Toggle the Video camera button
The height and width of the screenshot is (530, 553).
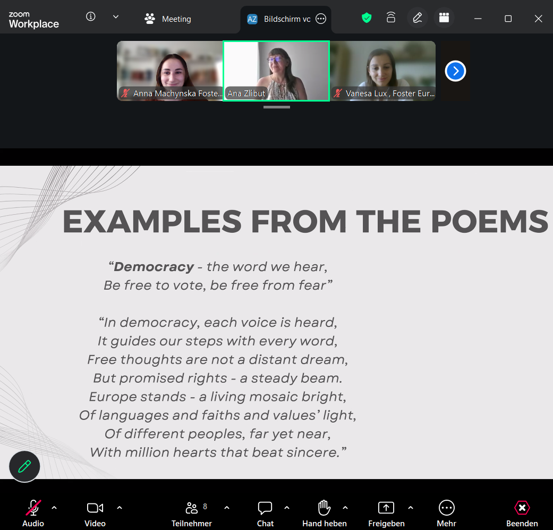tap(95, 514)
